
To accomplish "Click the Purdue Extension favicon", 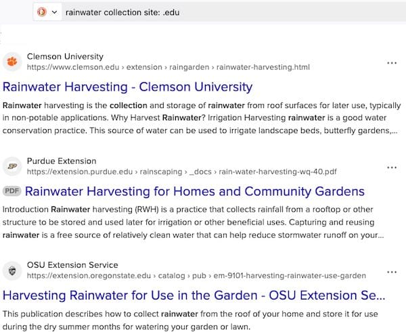I will [12, 166].
